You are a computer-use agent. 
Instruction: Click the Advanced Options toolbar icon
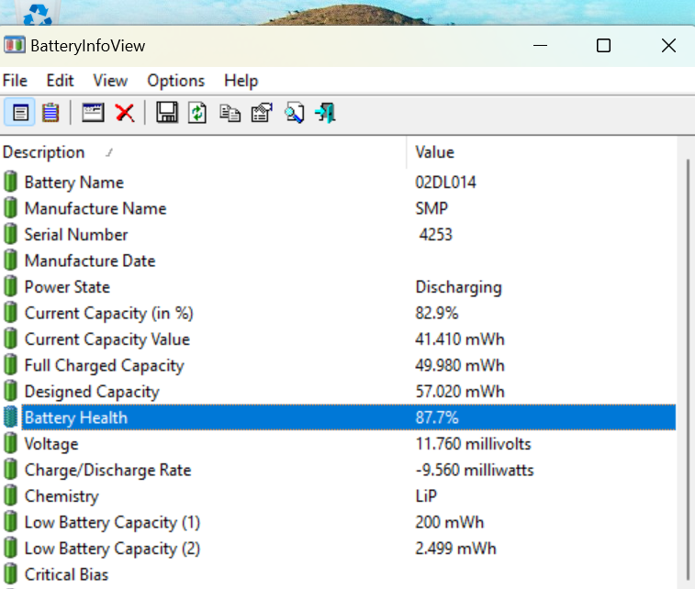click(x=262, y=113)
